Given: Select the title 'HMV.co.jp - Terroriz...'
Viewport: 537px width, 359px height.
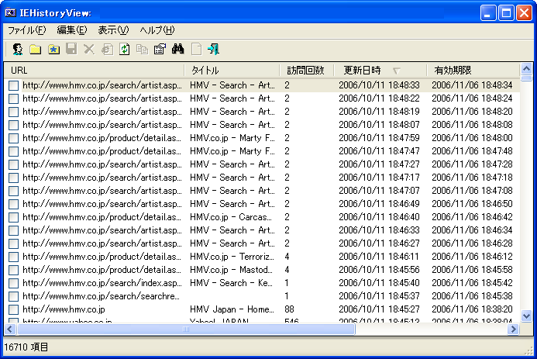Looking at the screenshot, I should (232, 257).
